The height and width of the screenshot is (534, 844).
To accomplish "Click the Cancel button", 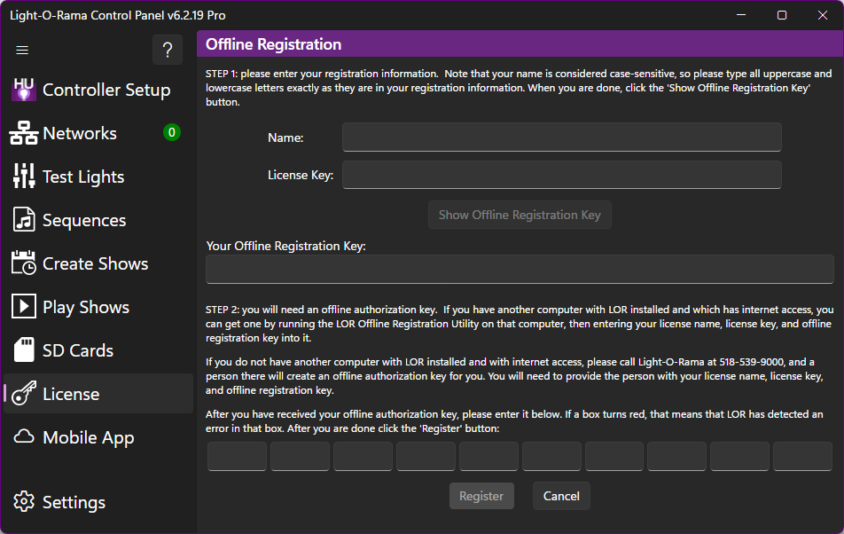I will coord(561,496).
